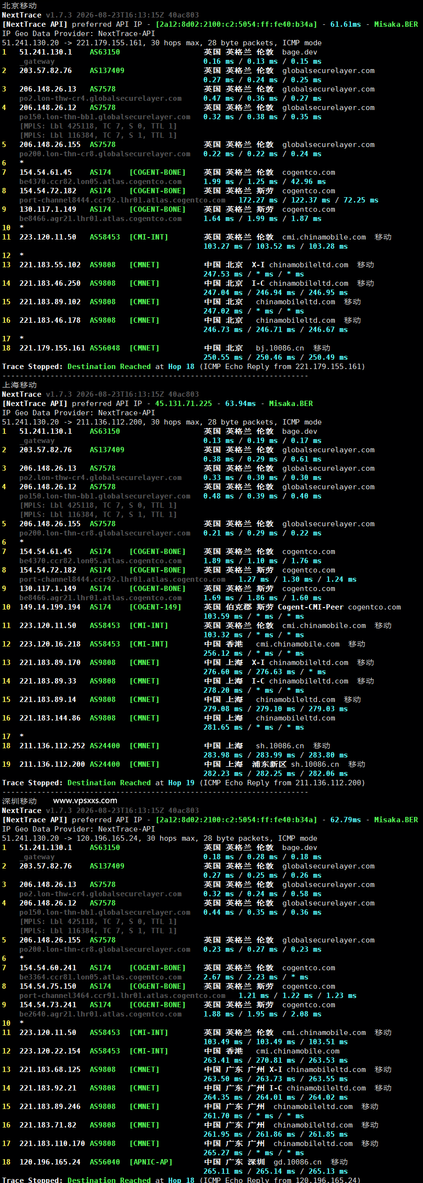Click the [APNIC-AP] network tag
Viewport: 423px width, 1183px height.
tap(151, 1162)
